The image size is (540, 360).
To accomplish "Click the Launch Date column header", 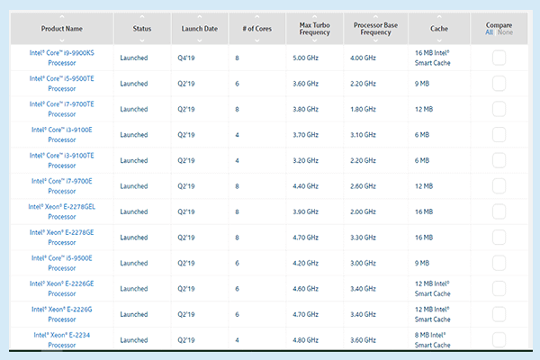I will (198, 29).
